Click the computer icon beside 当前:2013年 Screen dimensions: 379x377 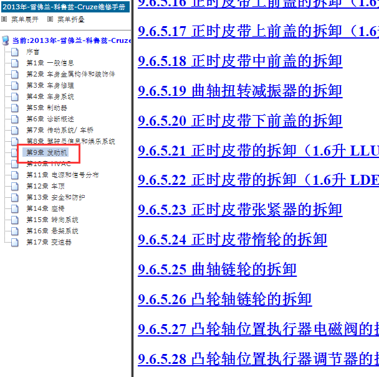tap(6, 40)
